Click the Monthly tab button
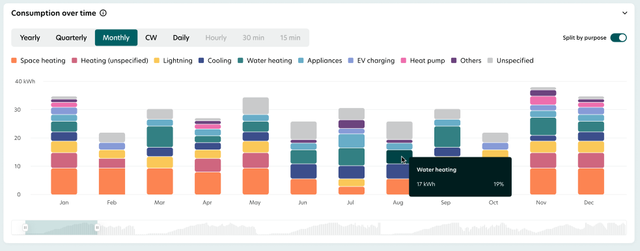This screenshot has height=251, width=640. [x=116, y=38]
